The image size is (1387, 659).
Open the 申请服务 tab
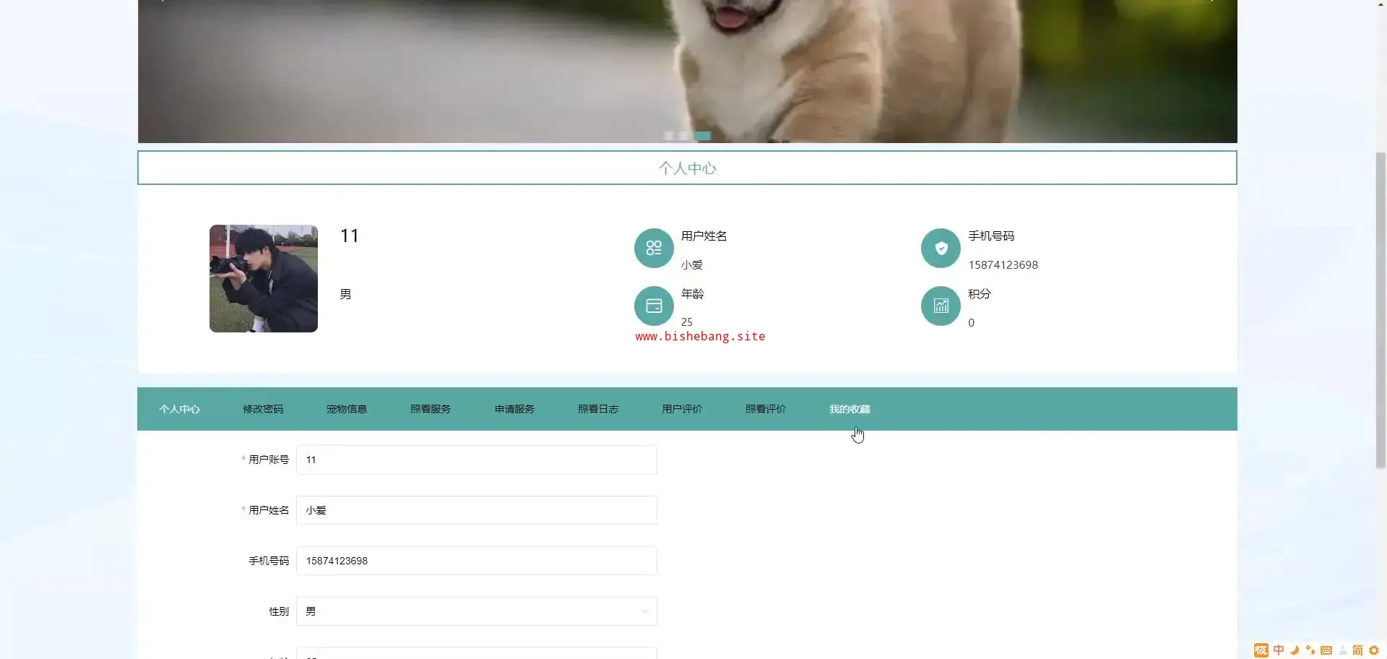click(514, 409)
